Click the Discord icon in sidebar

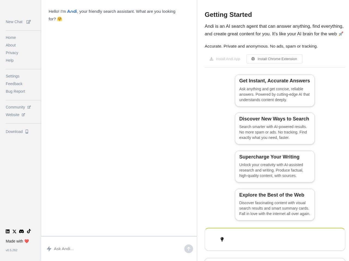tap(22, 231)
